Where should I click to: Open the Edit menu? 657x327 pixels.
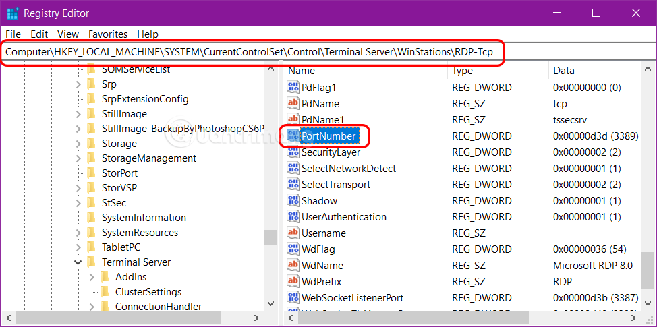(x=39, y=34)
